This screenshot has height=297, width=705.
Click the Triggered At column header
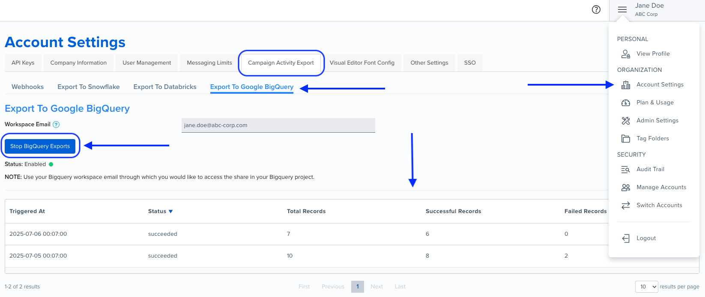[x=27, y=211]
